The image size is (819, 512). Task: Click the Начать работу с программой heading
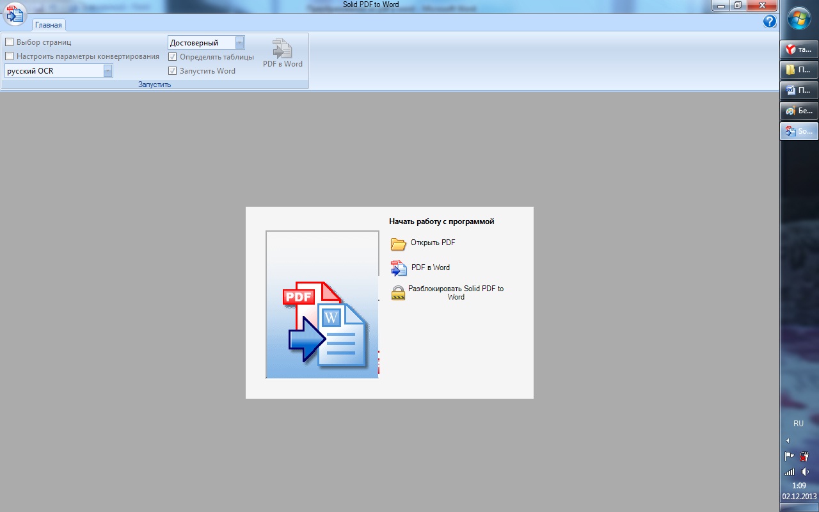pyautogui.click(x=441, y=221)
